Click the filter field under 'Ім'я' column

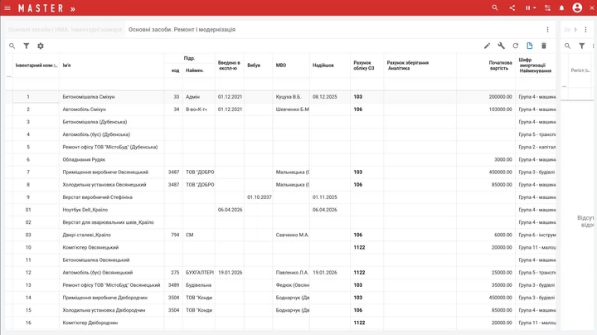click(112, 84)
